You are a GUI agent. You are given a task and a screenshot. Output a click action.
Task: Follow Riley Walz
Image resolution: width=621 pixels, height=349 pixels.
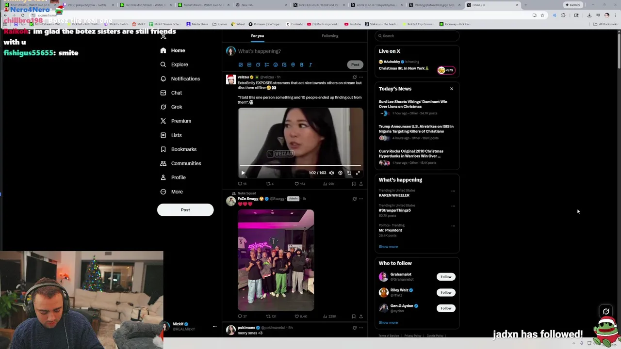(x=446, y=292)
